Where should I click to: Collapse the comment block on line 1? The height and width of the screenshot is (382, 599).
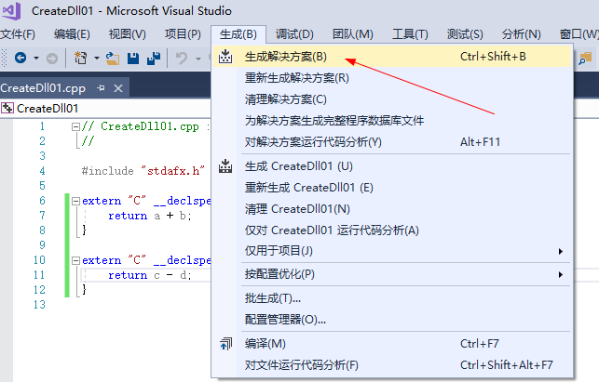pos(75,126)
